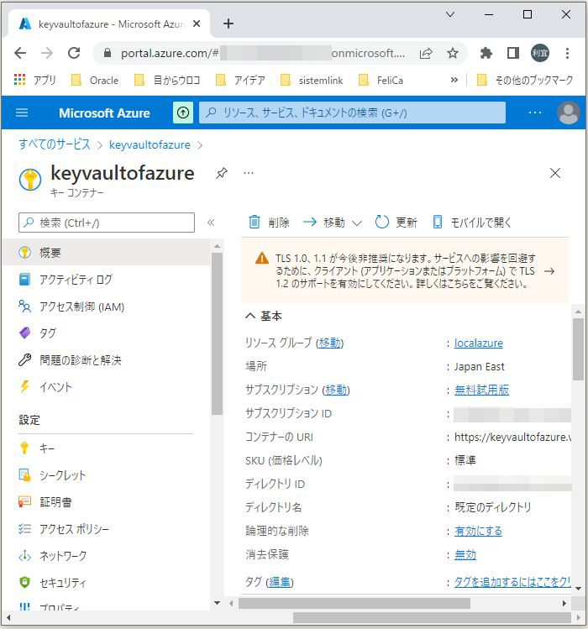The height and width of the screenshot is (629, 588).
Task: Open the Azure hamburger portal menu
Action: 22,113
